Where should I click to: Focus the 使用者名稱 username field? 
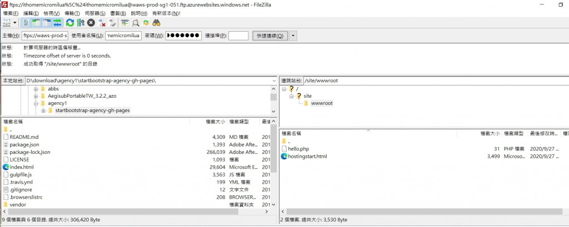[x=123, y=36]
